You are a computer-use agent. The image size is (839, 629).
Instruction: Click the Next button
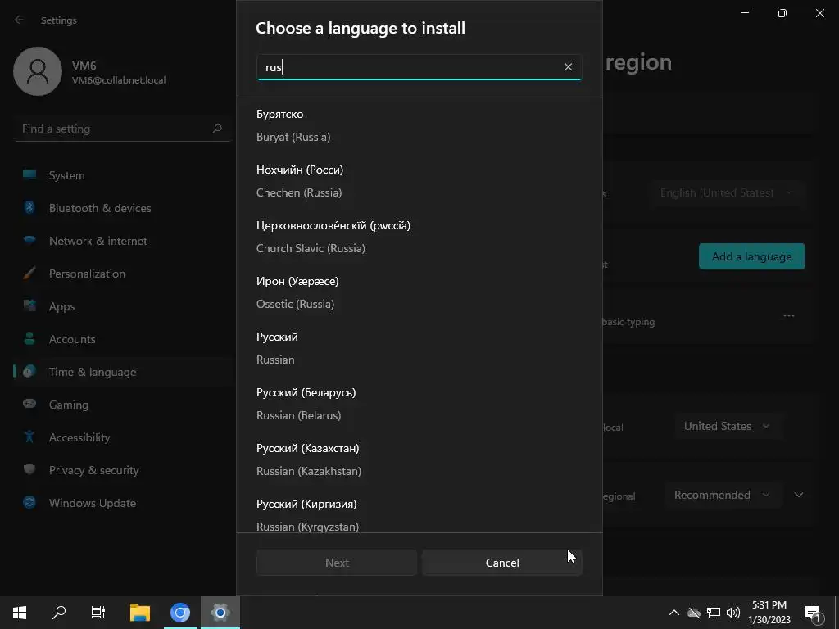337,563
